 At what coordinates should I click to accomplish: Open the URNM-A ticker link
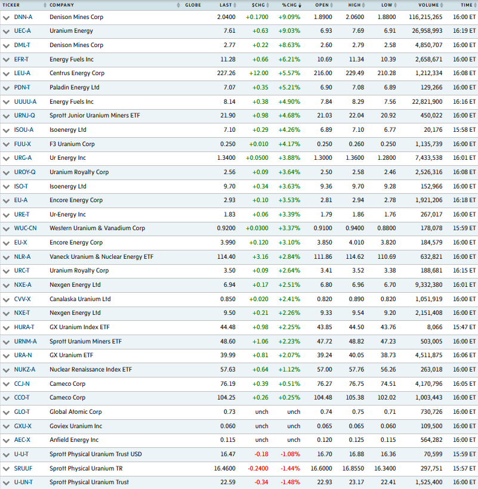click(25, 342)
